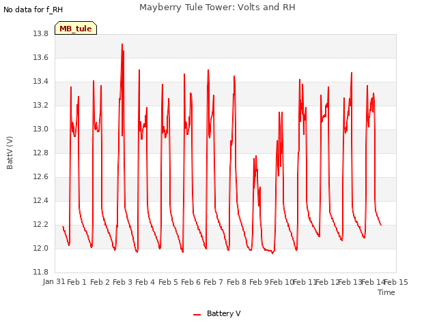Click the MB_tule label tag
This screenshot has width=437, height=327.
[x=76, y=29]
